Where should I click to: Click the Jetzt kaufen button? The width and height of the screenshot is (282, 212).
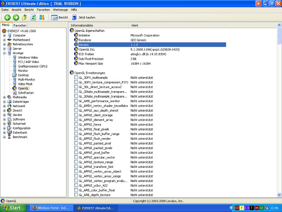84,17
